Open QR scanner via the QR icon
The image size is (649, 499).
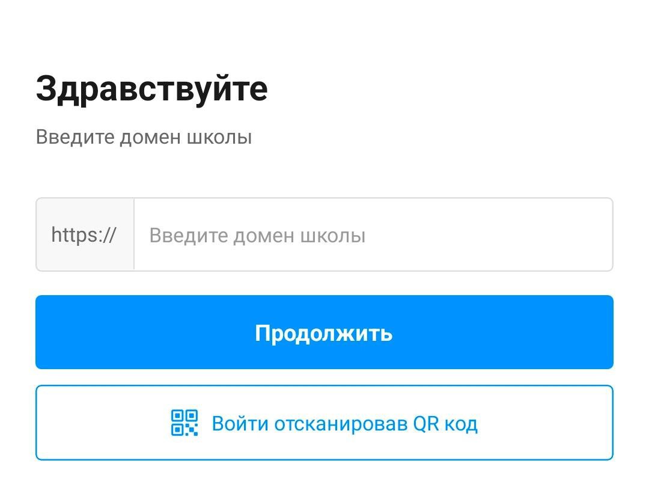tap(184, 423)
